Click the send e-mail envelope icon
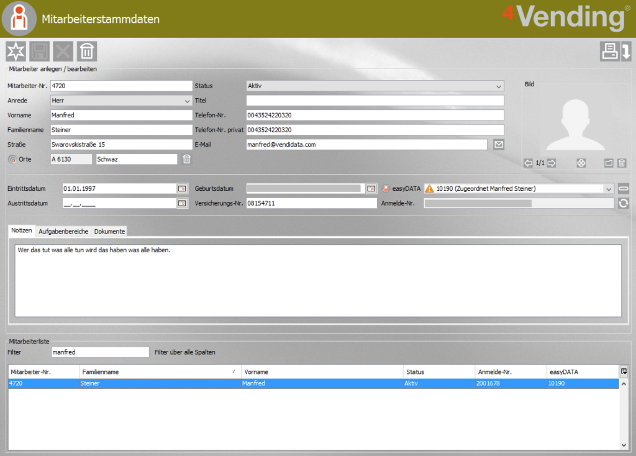The image size is (636, 456). 499,144
